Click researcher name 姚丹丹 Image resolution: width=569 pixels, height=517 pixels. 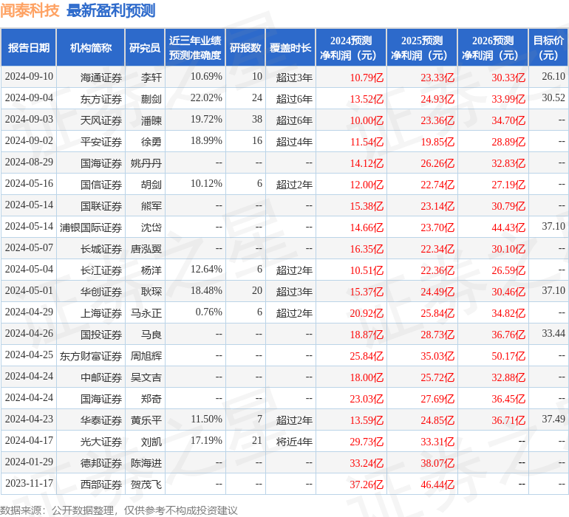[x=146, y=163]
